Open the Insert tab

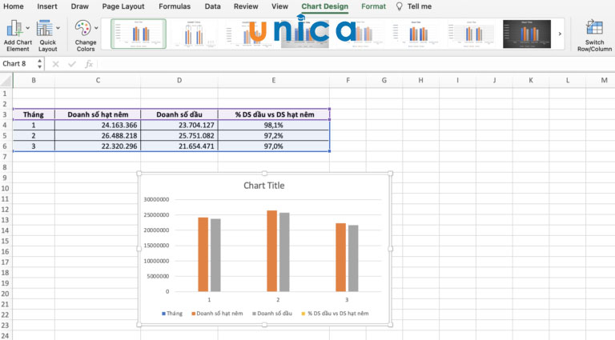pos(47,6)
